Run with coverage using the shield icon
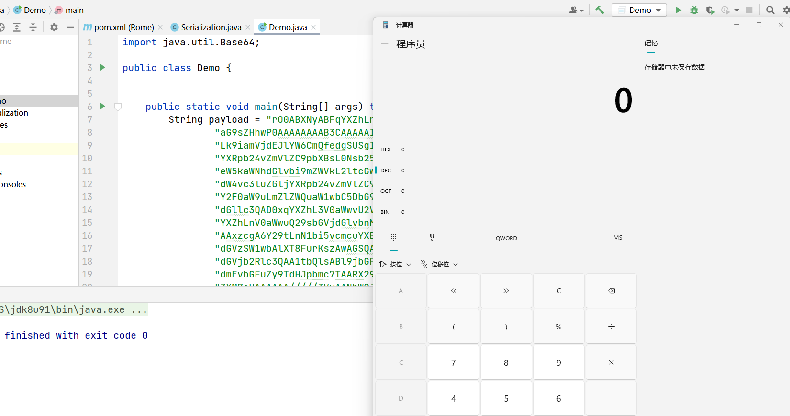The width and height of the screenshot is (790, 416). (710, 10)
